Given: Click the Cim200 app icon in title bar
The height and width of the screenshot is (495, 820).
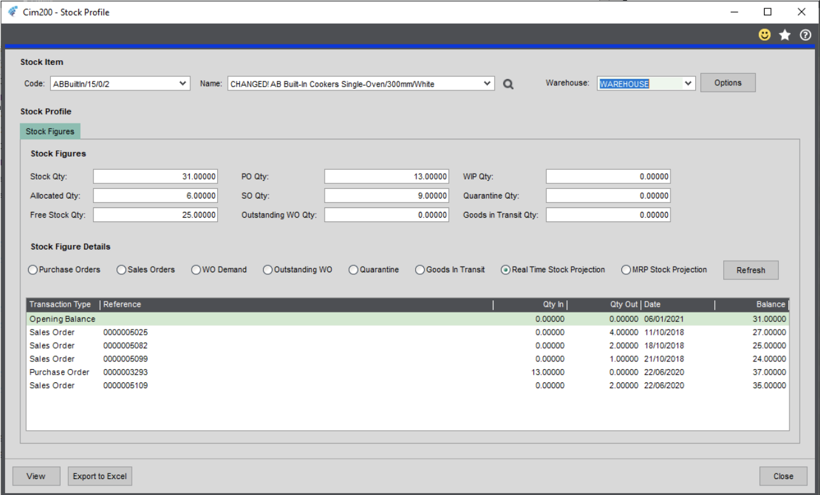Looking at the screenshot, I should pos(12,12).
